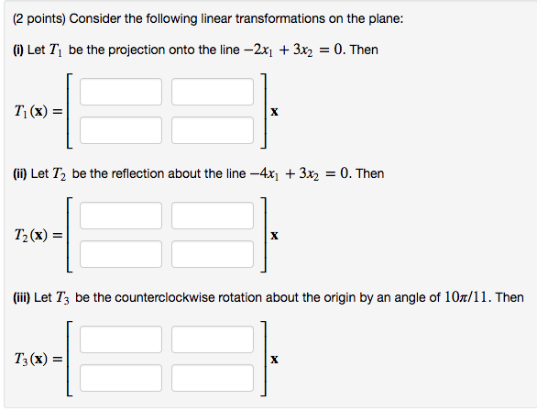Click the bottom-left entry of T2 matrix

pyautogui.click(x=121, y=254)
